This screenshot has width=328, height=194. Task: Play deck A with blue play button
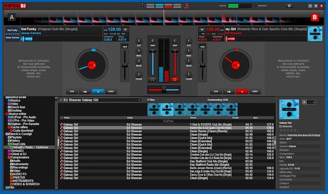(x=98, y=91)
